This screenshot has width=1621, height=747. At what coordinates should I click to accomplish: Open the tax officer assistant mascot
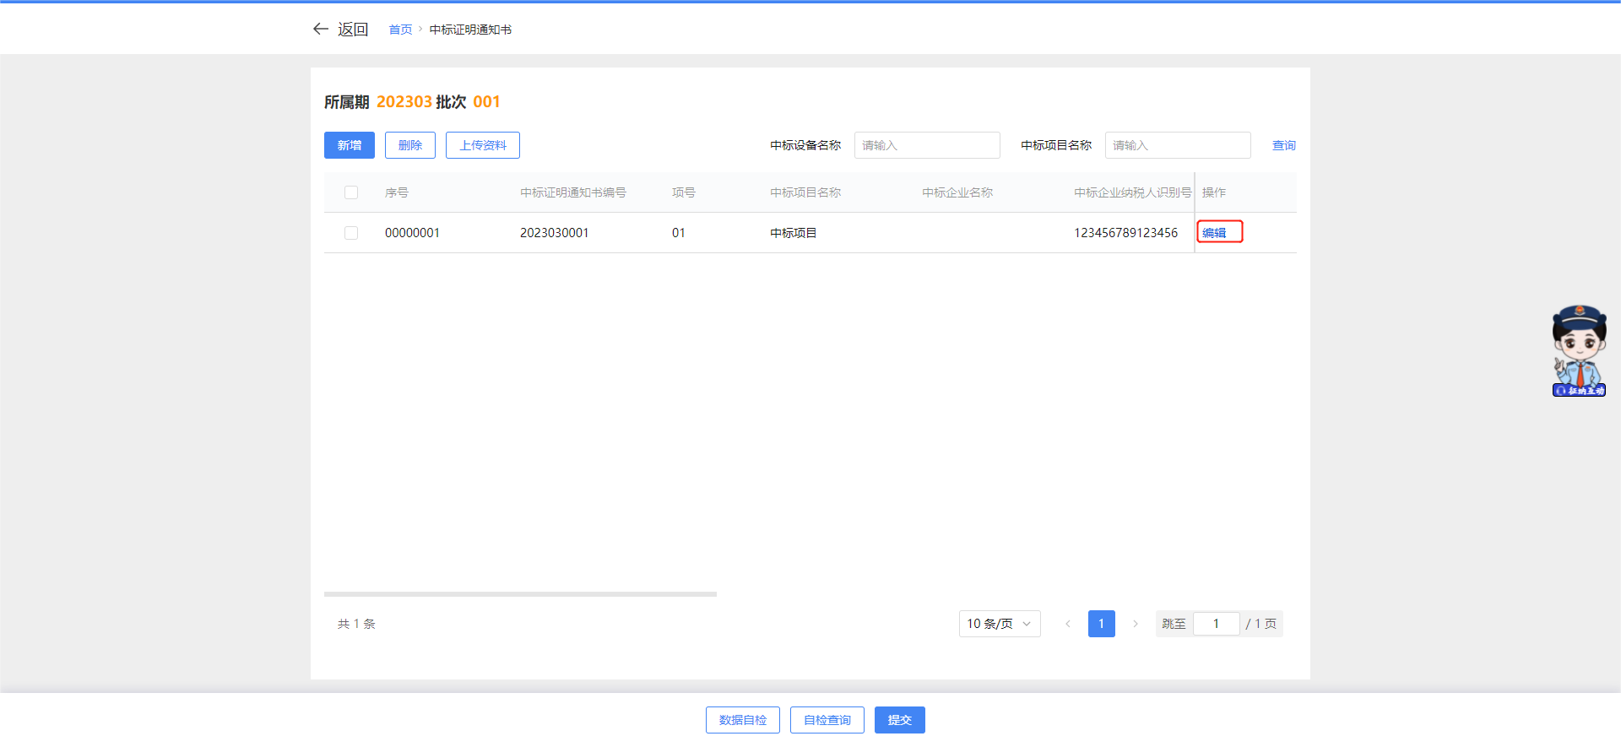[x=1579, y=351]
